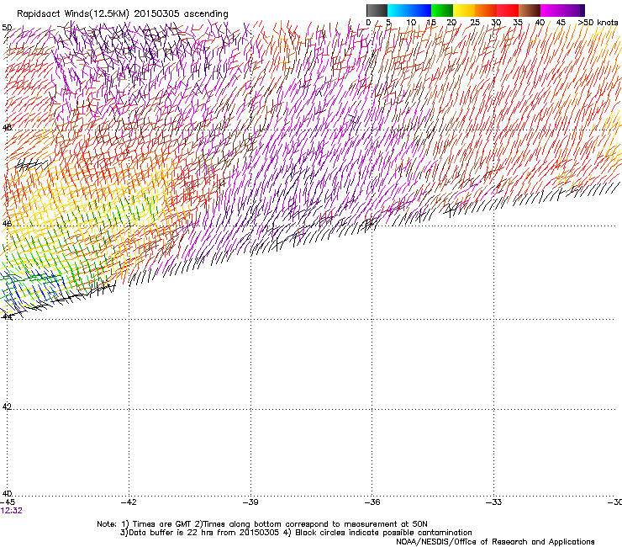This screenshot has height=547, width=622.
Task: Click the -33 longitude axis label
Action: 494,502
